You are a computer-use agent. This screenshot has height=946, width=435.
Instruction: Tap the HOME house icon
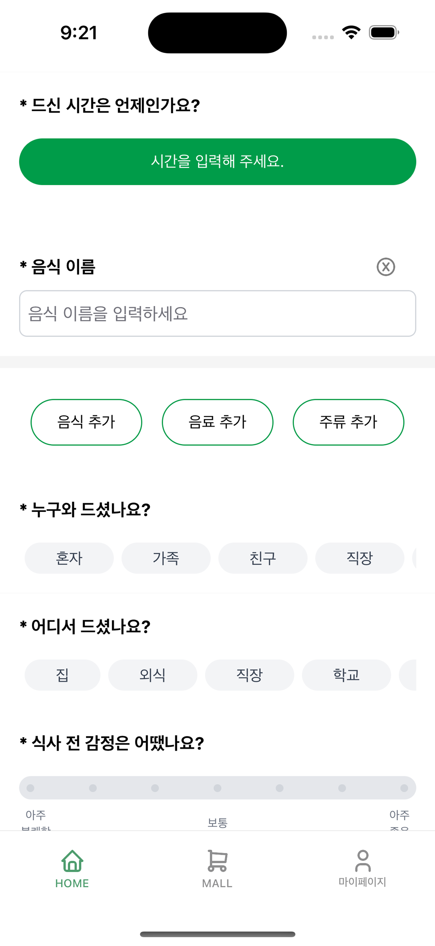[72, 861]
